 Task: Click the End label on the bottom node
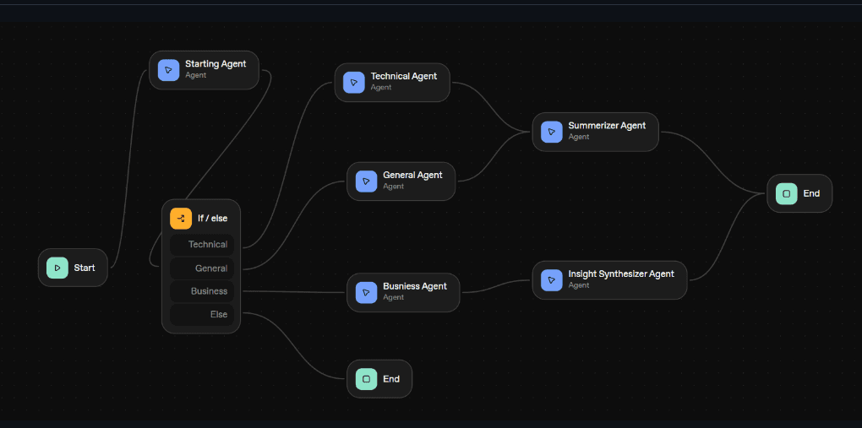tap(391, 378)
